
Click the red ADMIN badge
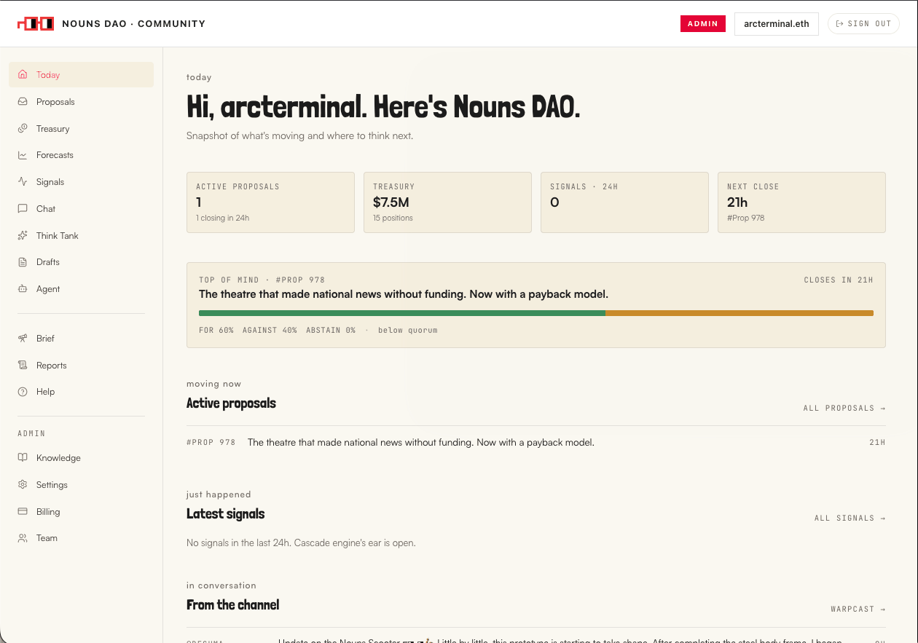[703, 23]
